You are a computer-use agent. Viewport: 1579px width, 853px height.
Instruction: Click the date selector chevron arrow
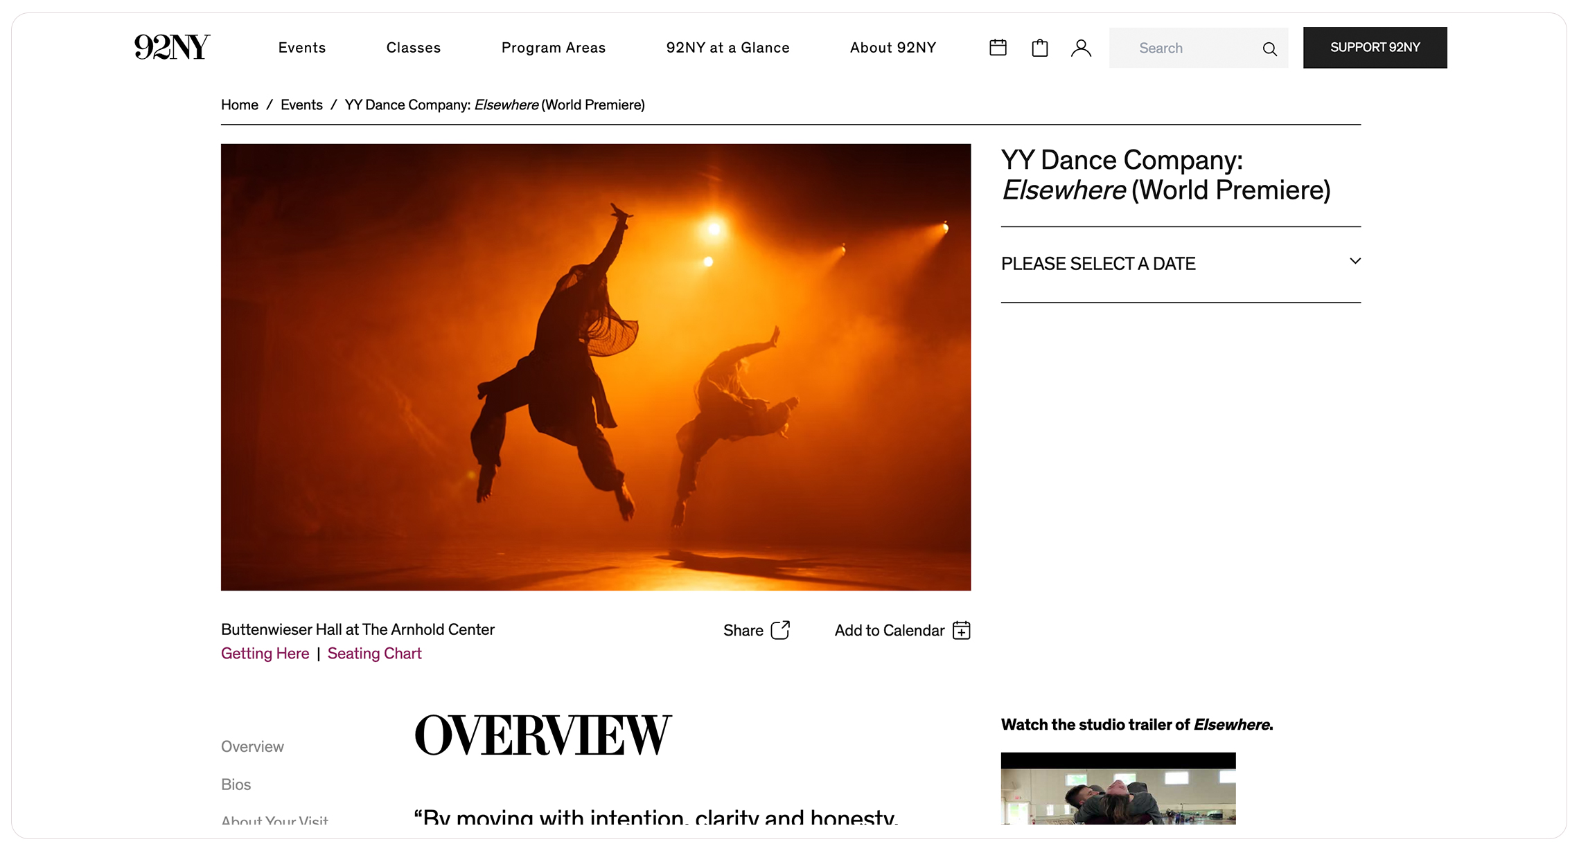1355,262
